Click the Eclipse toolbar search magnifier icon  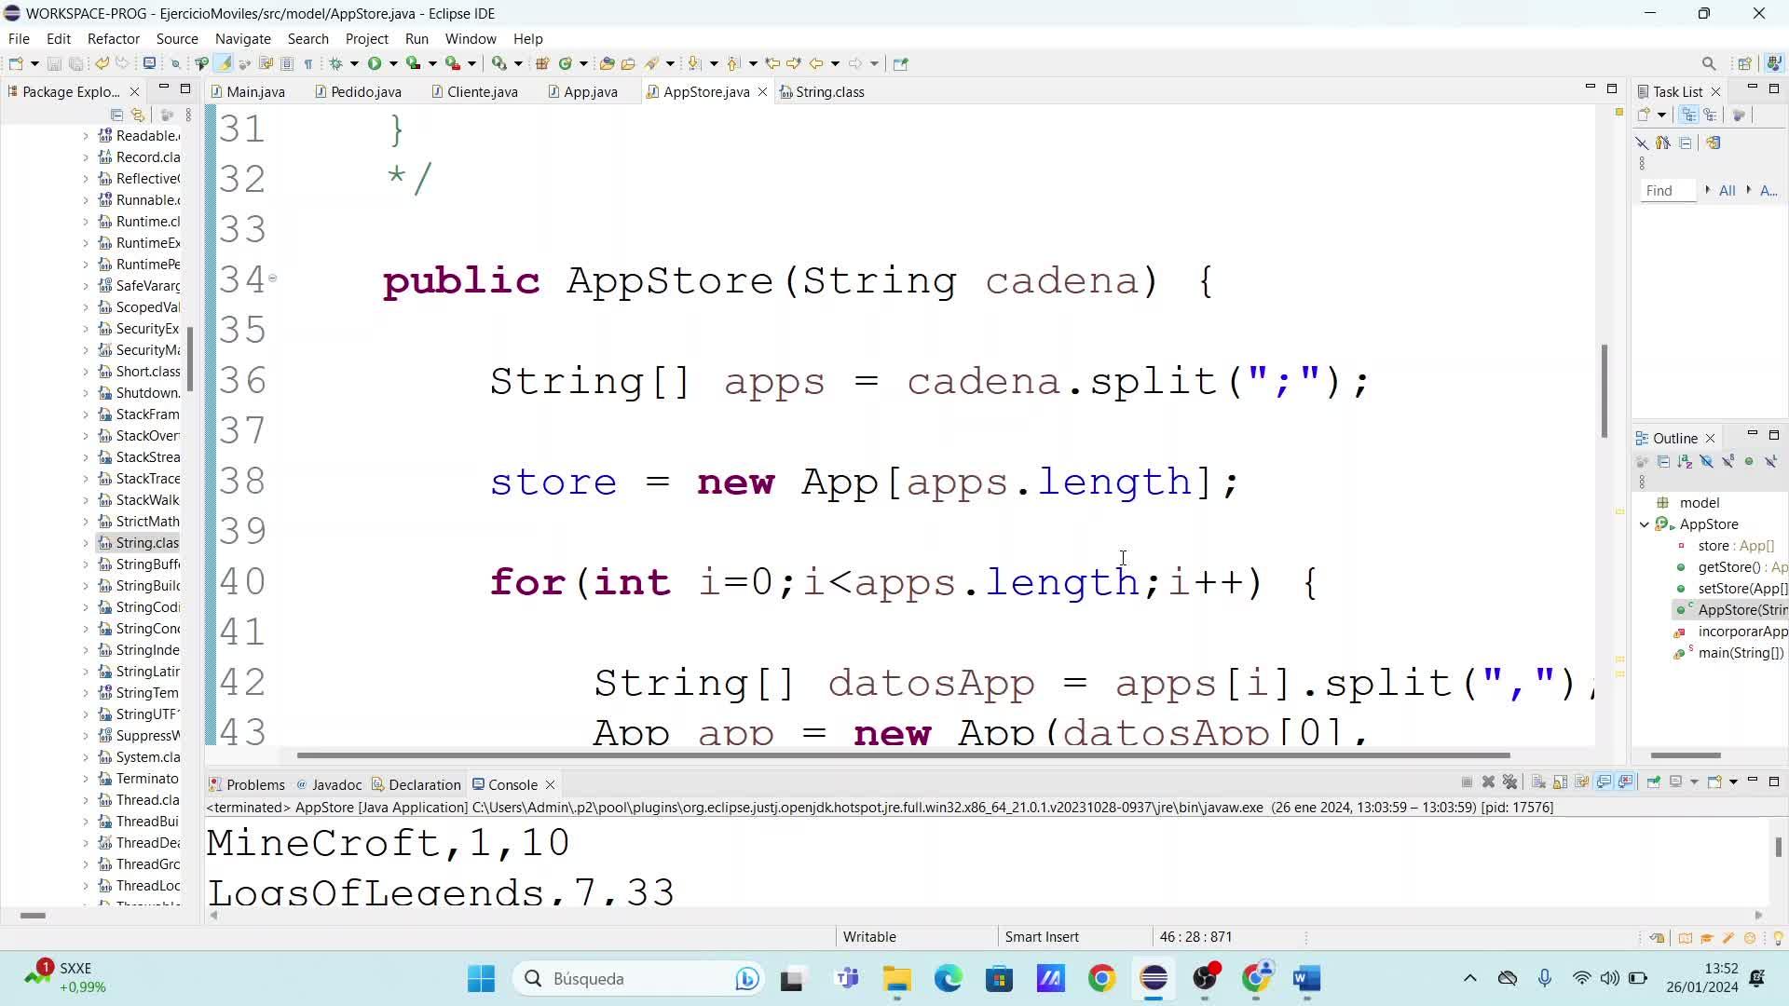pyautogui.click(x=1708, y=63)
